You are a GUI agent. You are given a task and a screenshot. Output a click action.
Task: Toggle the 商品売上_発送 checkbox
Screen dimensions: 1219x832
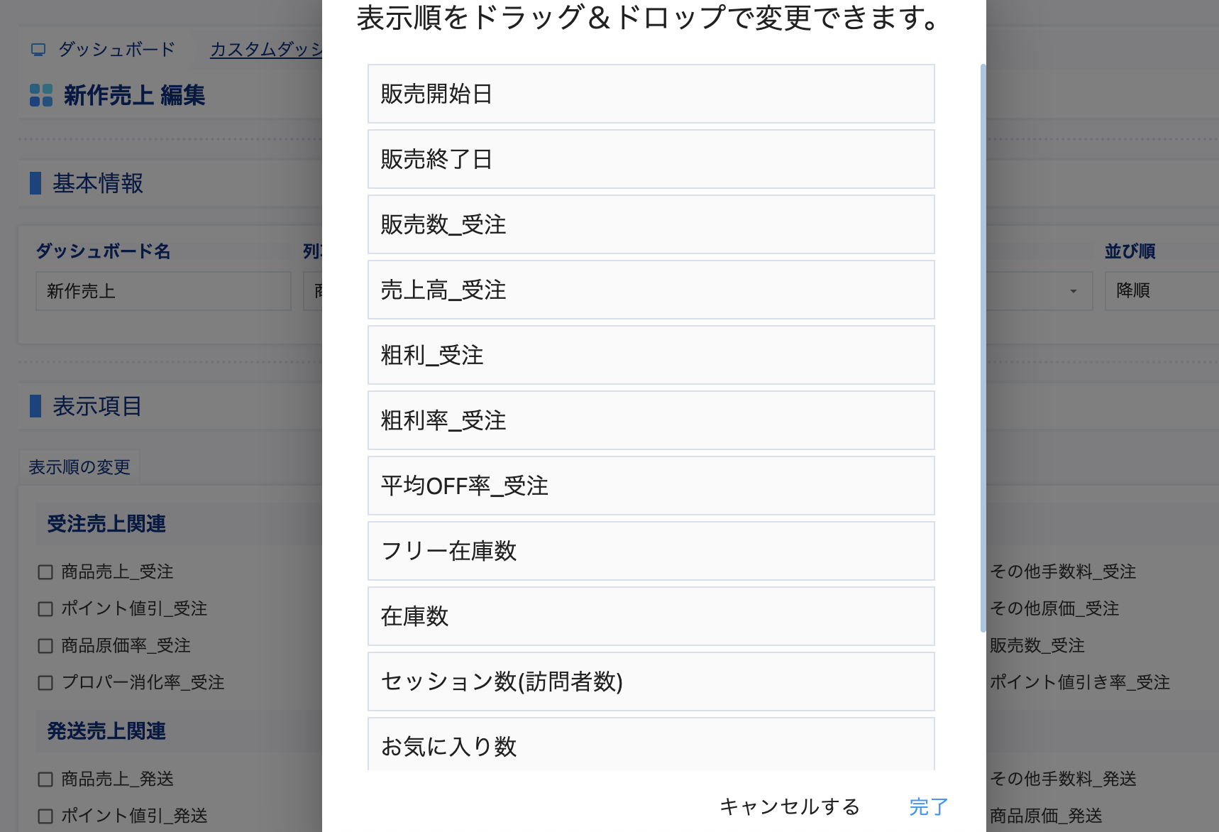pos(45,779)
